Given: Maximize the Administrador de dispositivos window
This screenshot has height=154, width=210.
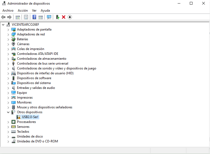Looking at the screenshot, I should 191,3.
